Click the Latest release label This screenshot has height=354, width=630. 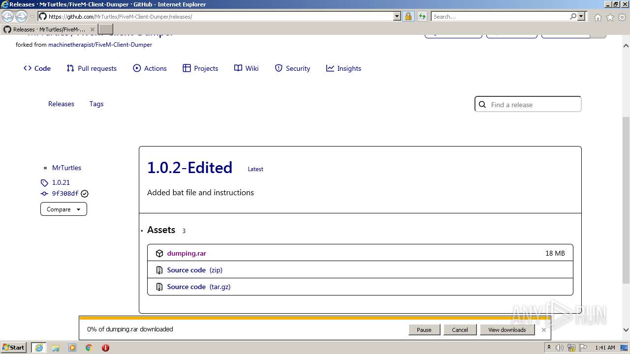pos(255,169)
